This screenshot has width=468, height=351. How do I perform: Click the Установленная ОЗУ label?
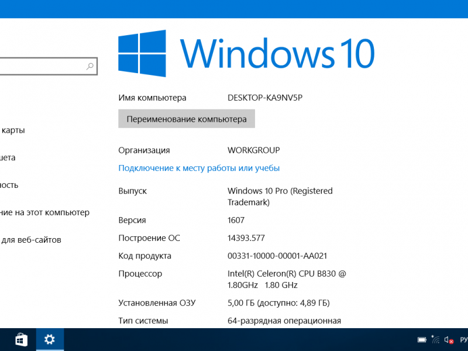157,303
